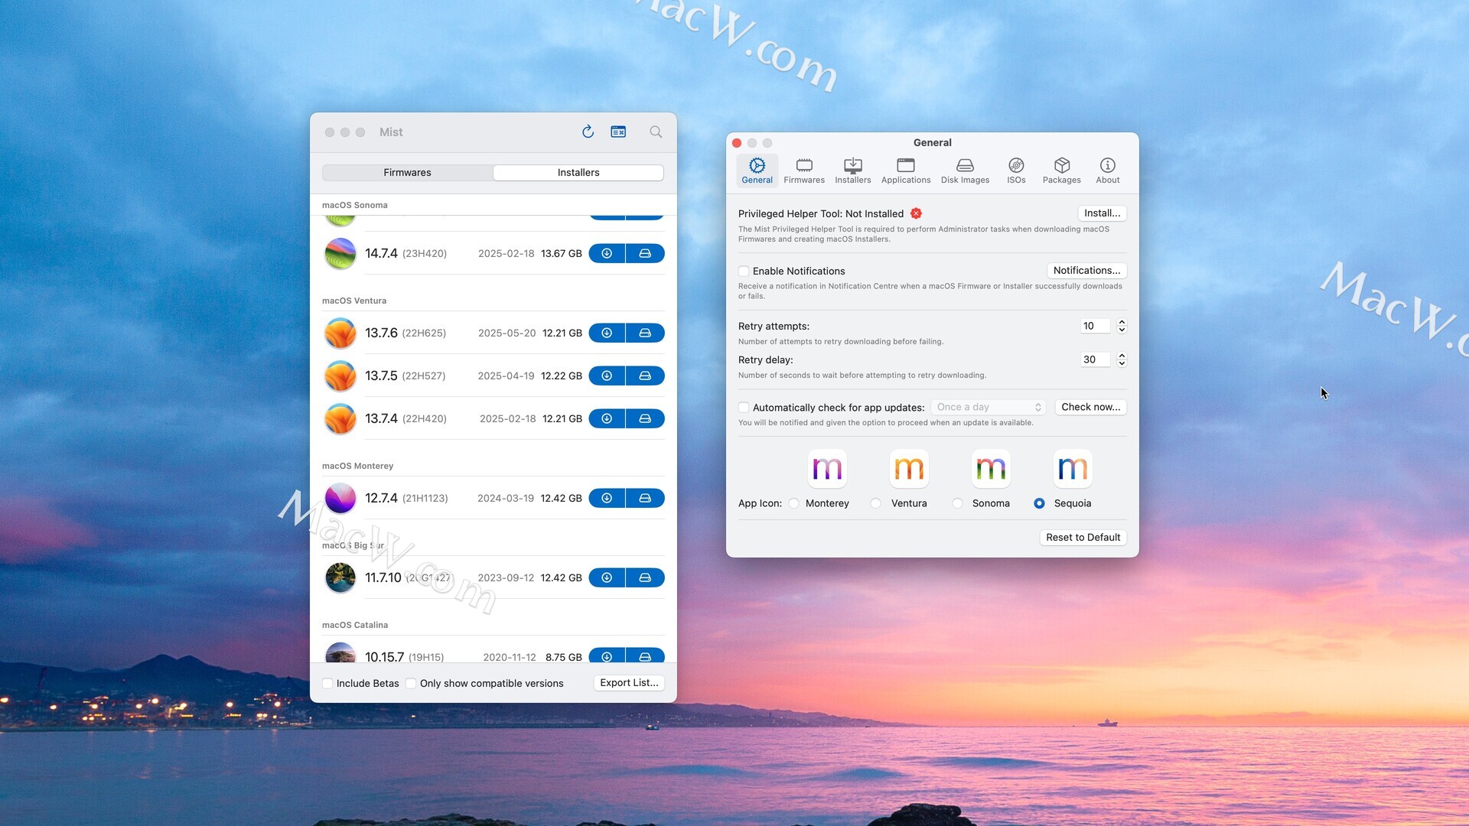The image size is (1469, 826).
Task: Select Sonoma app icon radio button
Action: click(958, 503)
